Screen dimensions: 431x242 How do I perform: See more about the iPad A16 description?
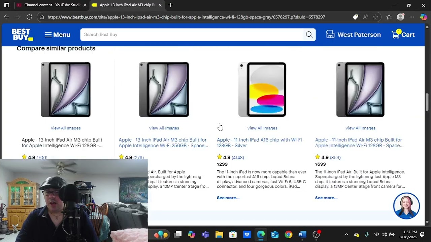tap(228, 198)
